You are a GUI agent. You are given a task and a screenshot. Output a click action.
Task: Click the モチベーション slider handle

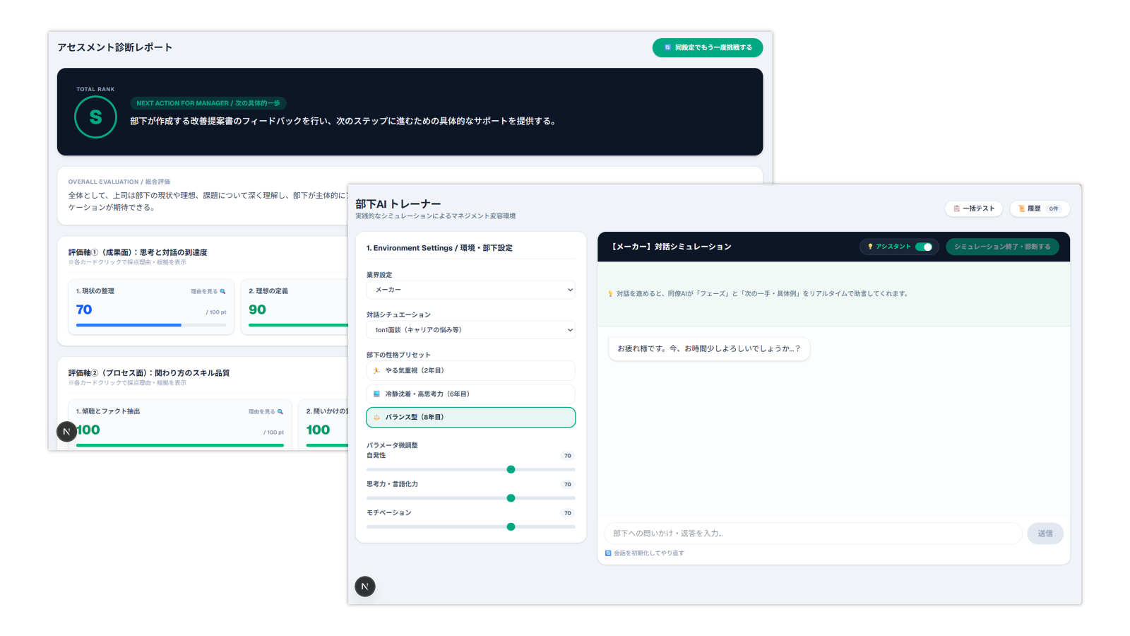point(511,526)
